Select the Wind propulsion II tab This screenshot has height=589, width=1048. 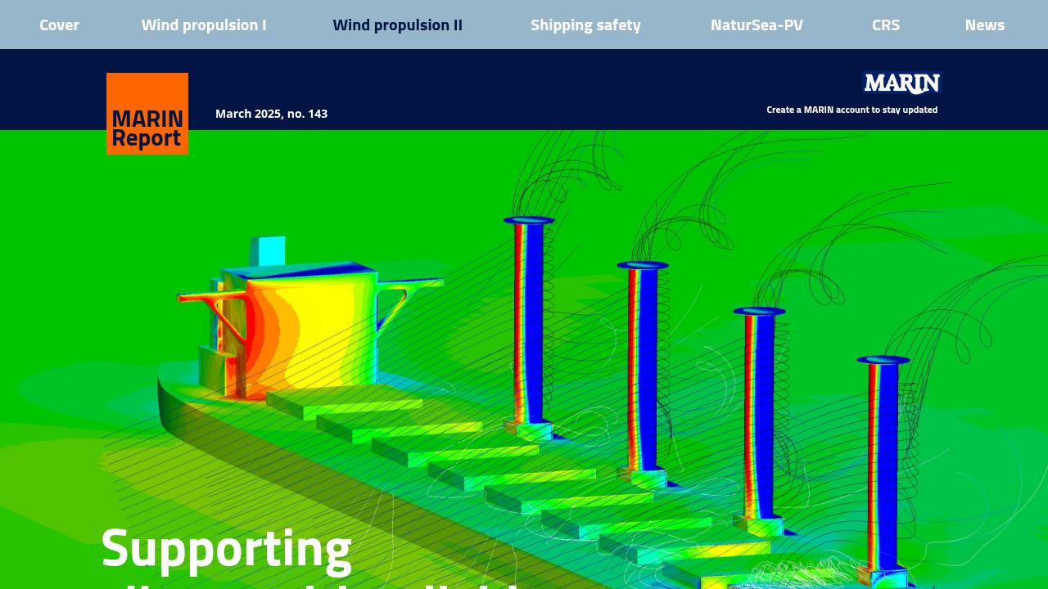click(398, 25)
